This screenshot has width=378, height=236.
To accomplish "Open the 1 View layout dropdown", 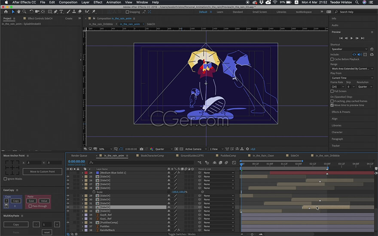I will tap(216, 149).
